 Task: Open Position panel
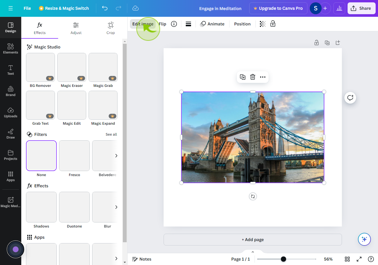[x=242, y=24]
